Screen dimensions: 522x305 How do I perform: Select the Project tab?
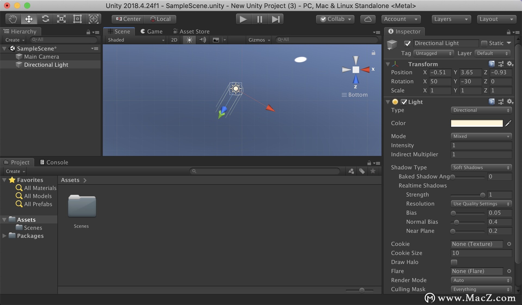pyautogui.click(x=17, y=162)
